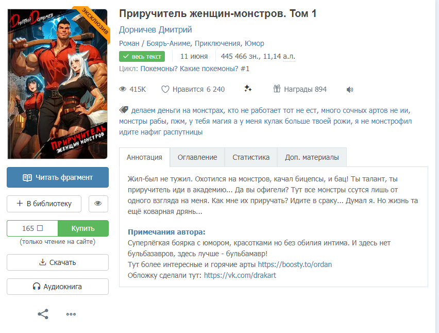Image resolution: width=439 pixels, height=333 pixels.
Task: Click the book cover thumbnail
Action: (x=57, y=84)
